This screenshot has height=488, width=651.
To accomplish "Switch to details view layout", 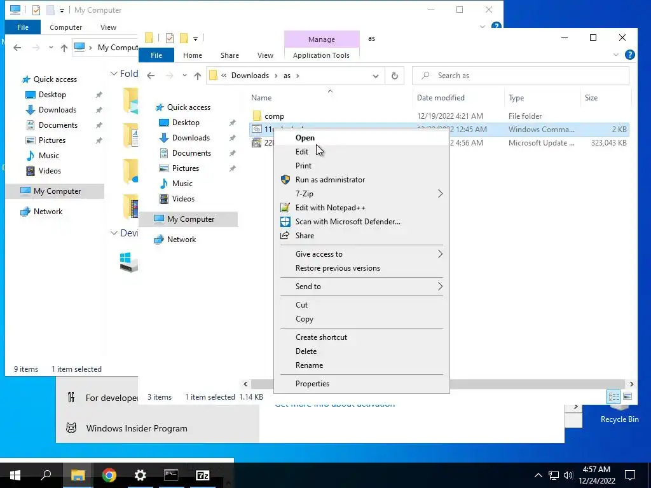I will (x=613, y=396).
